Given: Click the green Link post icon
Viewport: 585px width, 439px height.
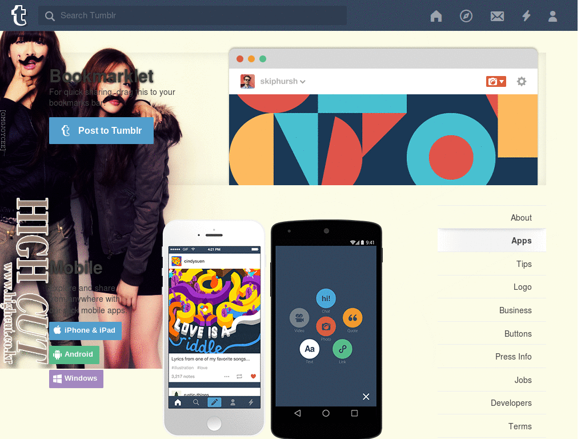Looking at the screenshot, I should (342, 349).
